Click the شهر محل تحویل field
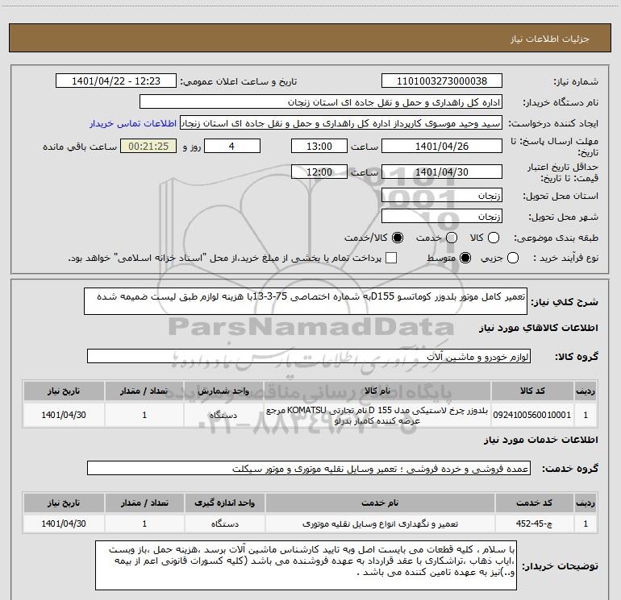Screen dimensions: 621x600 click(442, 217)
